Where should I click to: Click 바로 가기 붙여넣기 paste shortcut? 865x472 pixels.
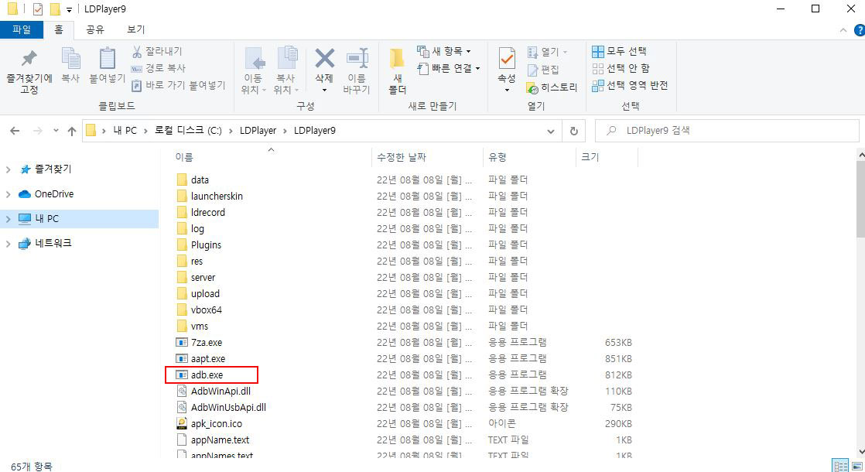click(179, 85)
